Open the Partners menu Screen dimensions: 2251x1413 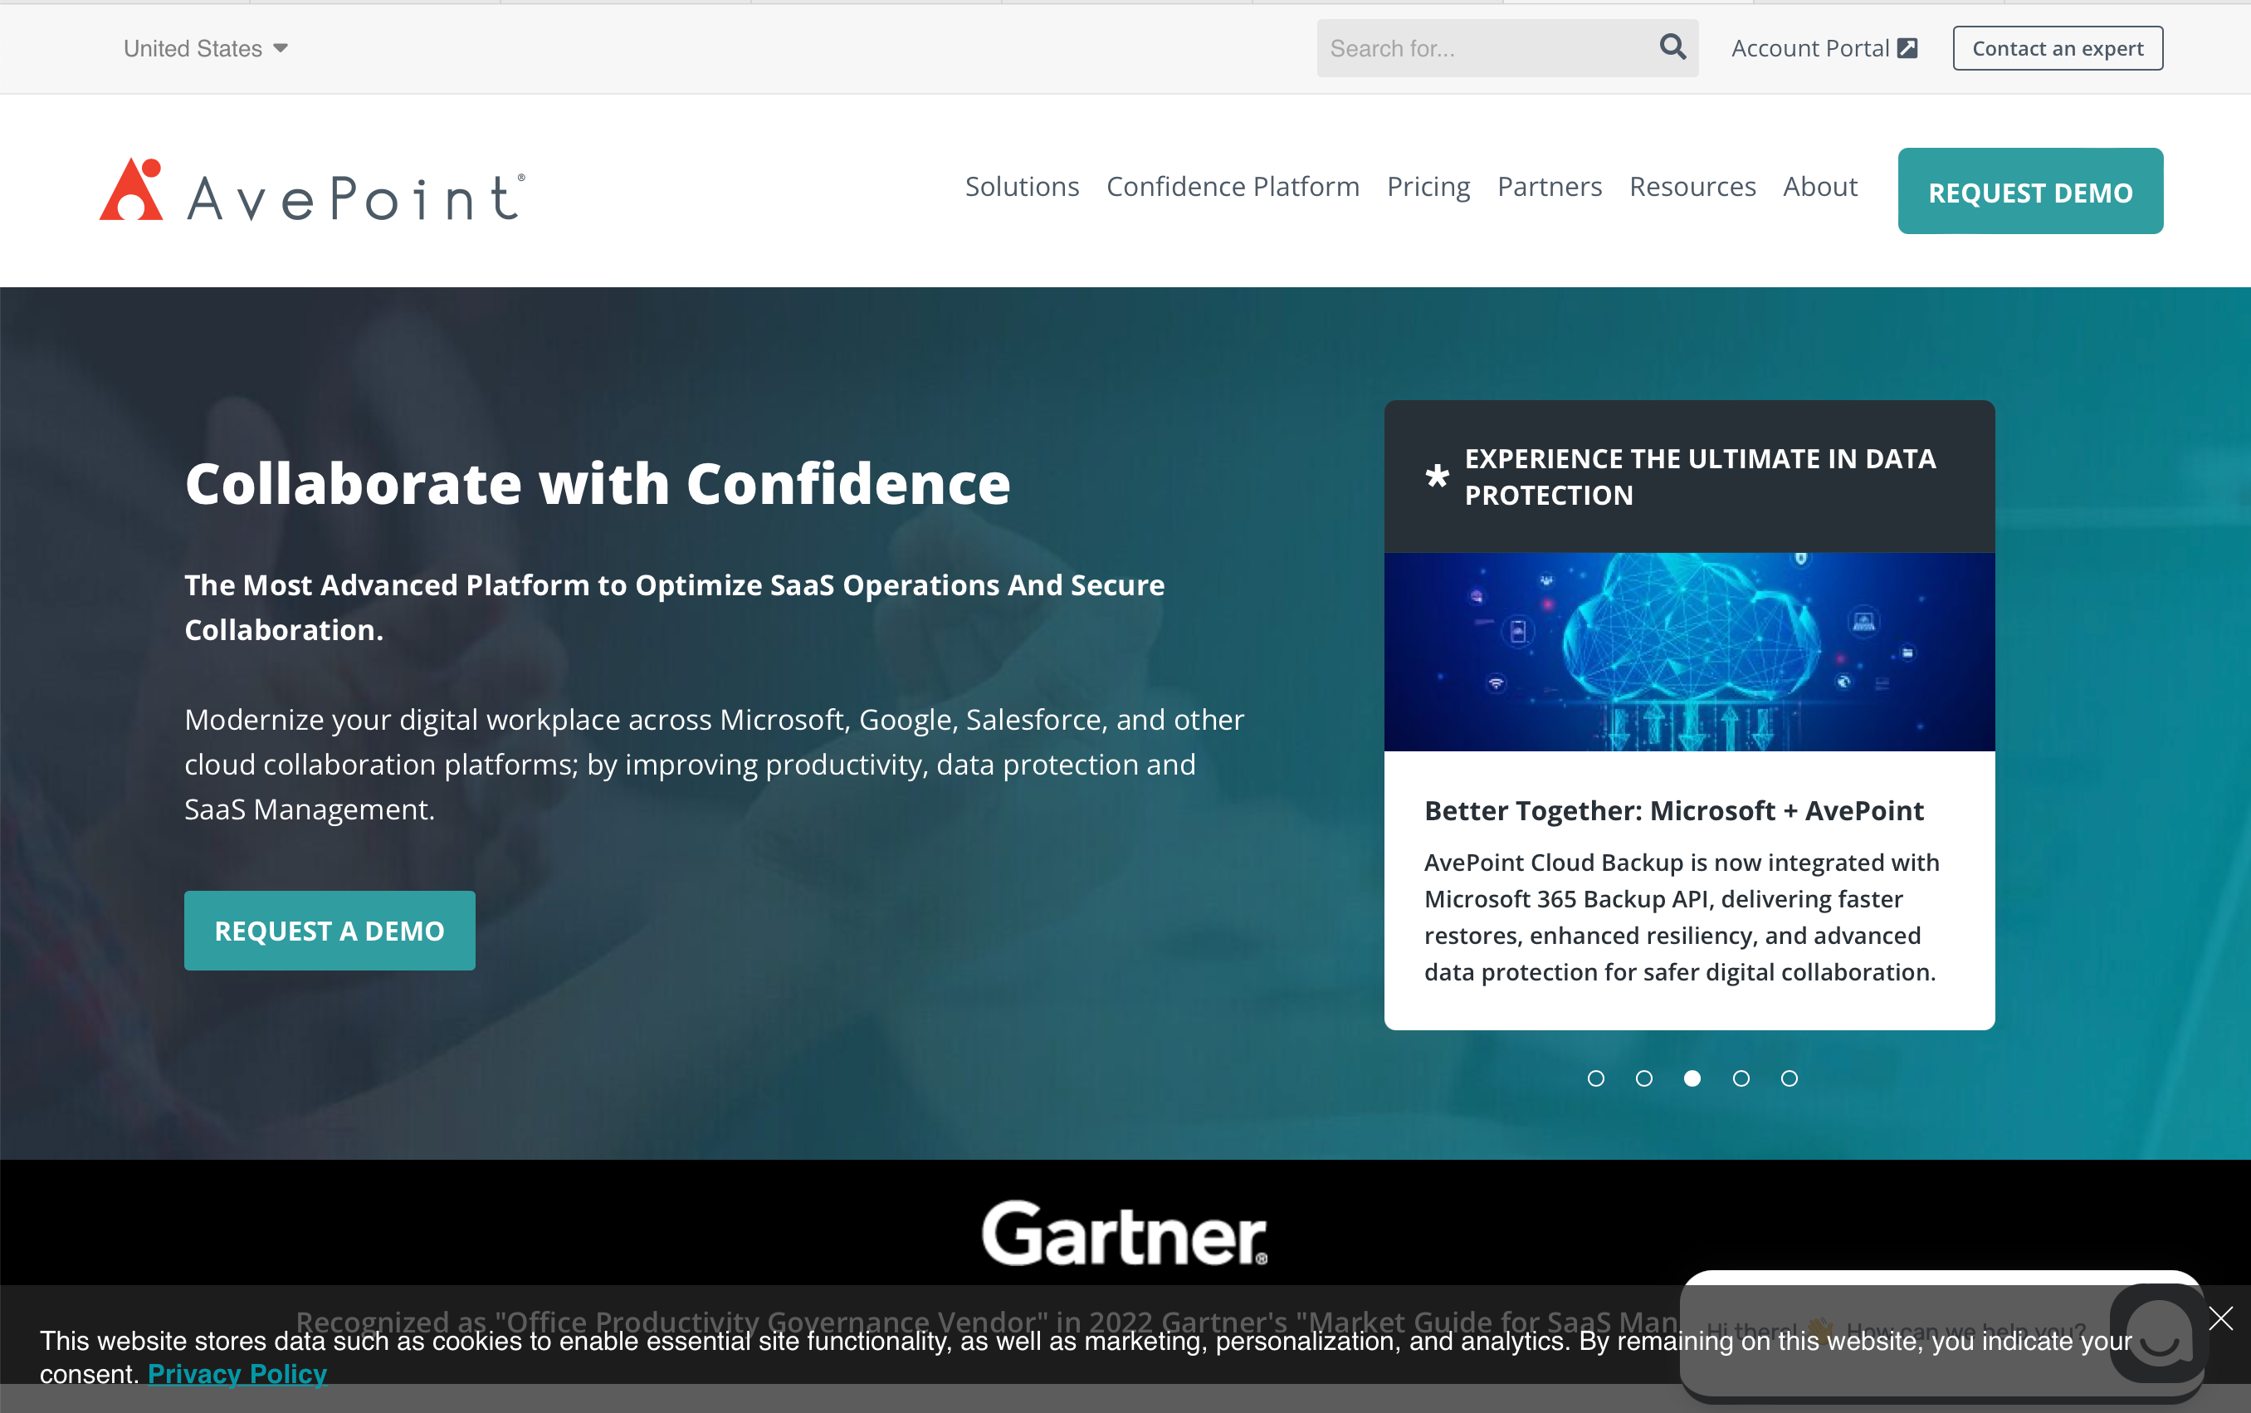pyautogui.click(x=1550, y=187)
